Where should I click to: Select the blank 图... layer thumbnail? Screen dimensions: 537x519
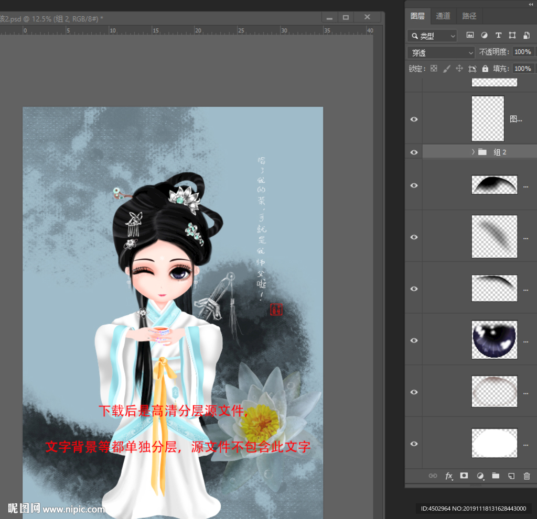click(488, 118)
